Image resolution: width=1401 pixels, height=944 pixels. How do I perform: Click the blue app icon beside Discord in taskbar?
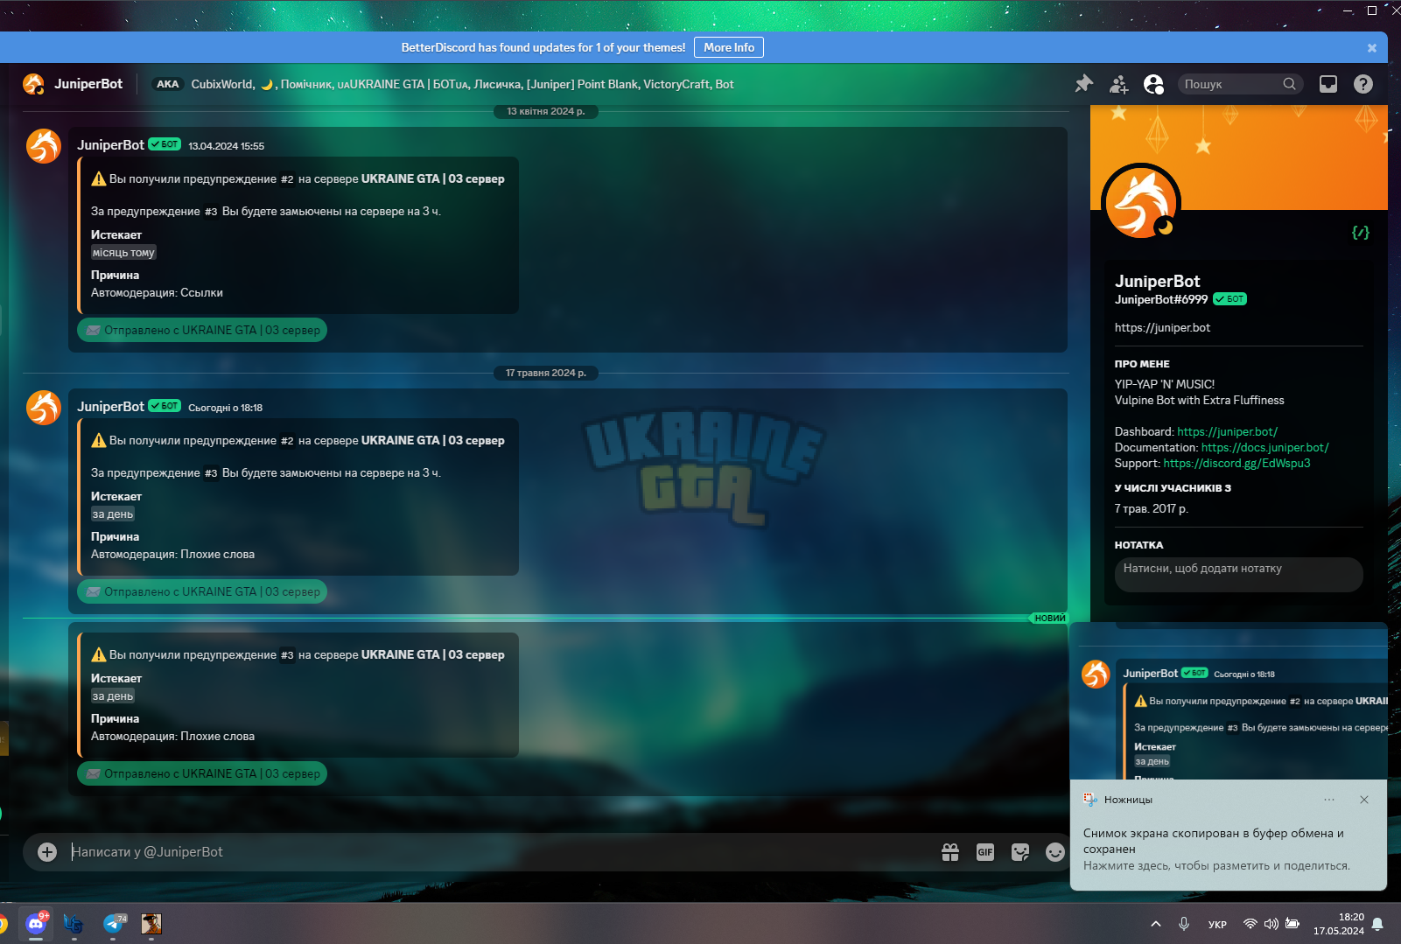(74, 924)
